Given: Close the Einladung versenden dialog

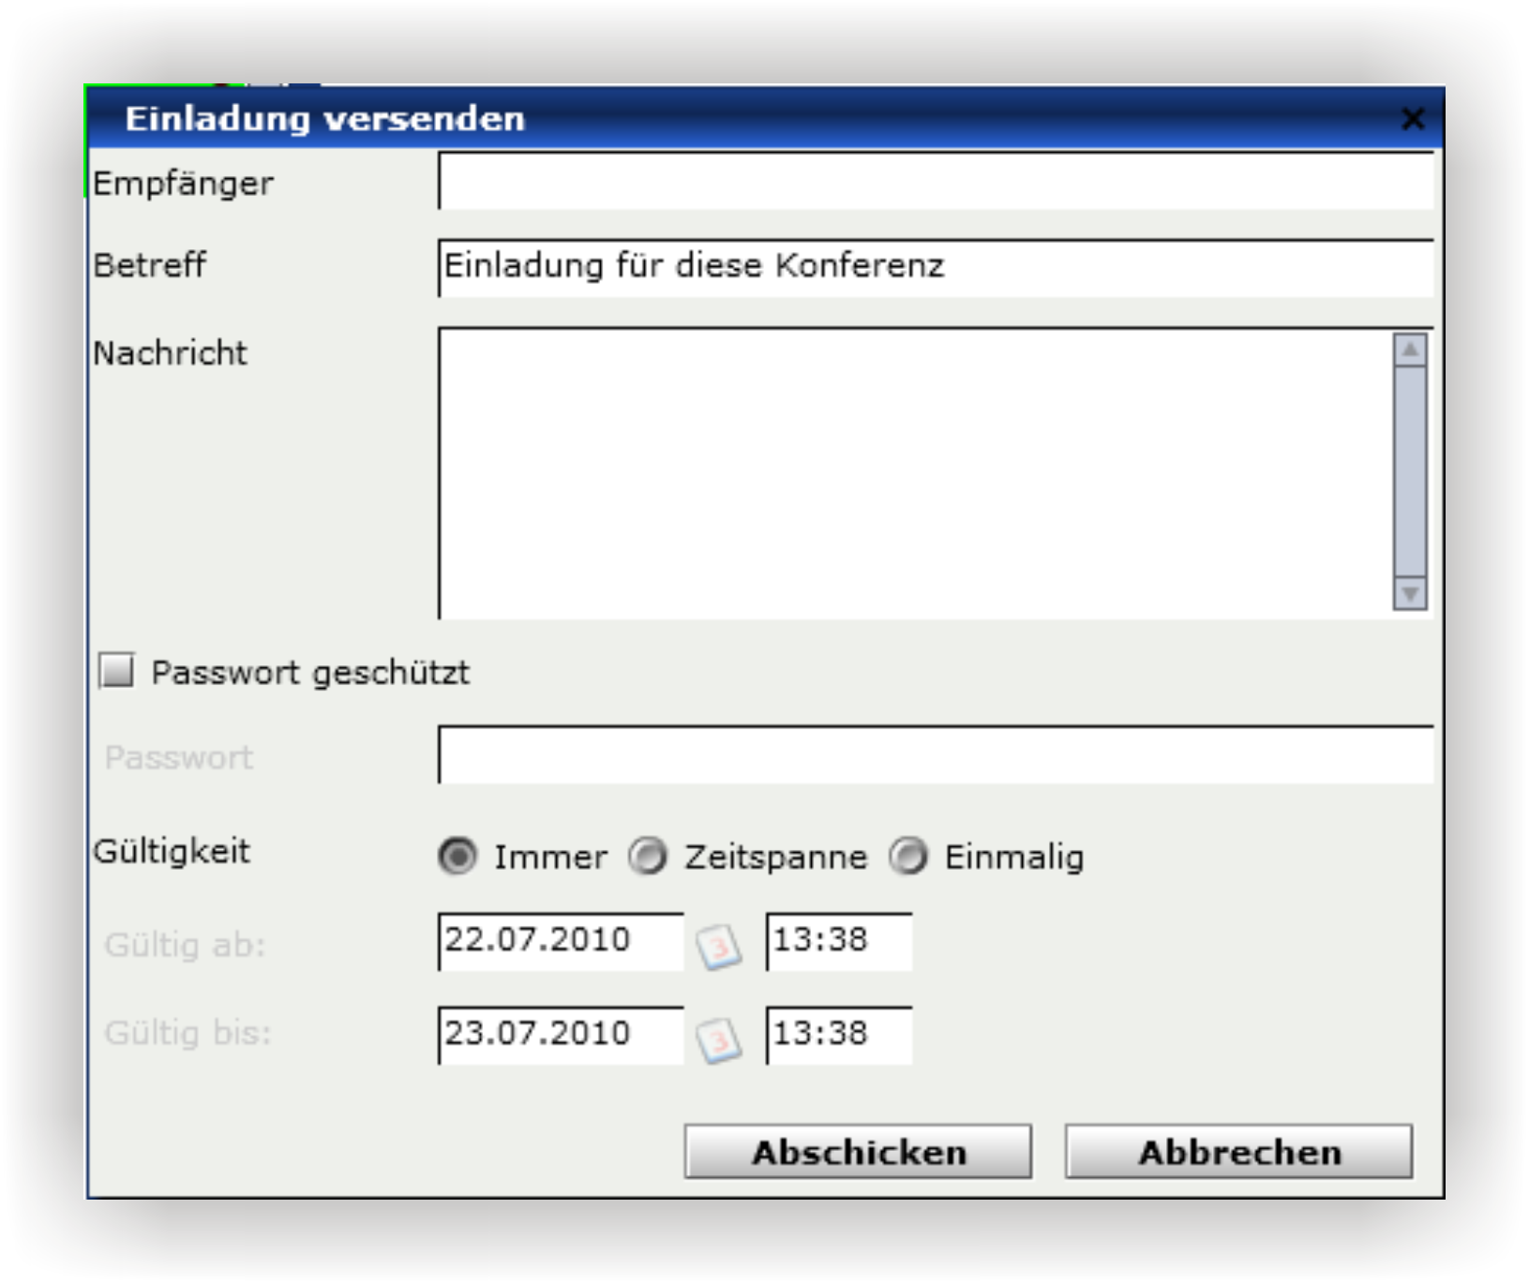Looking at the screenshot, I should [1412, 119].
